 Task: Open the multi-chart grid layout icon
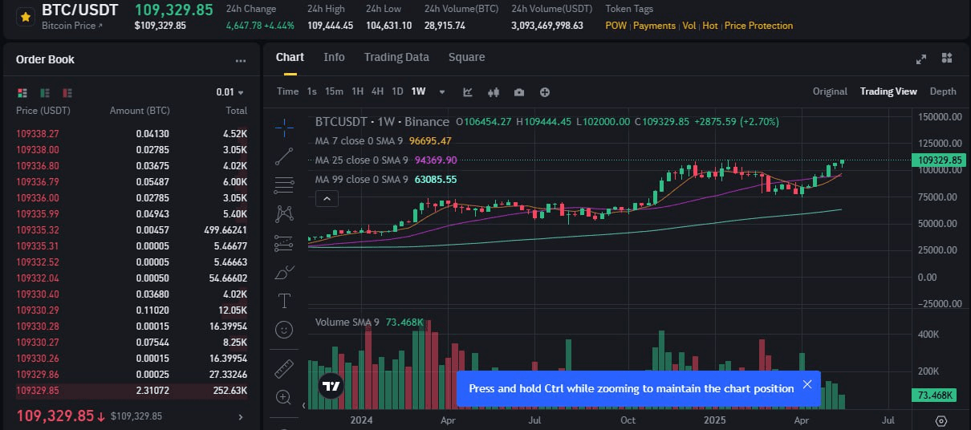[947, 58]
